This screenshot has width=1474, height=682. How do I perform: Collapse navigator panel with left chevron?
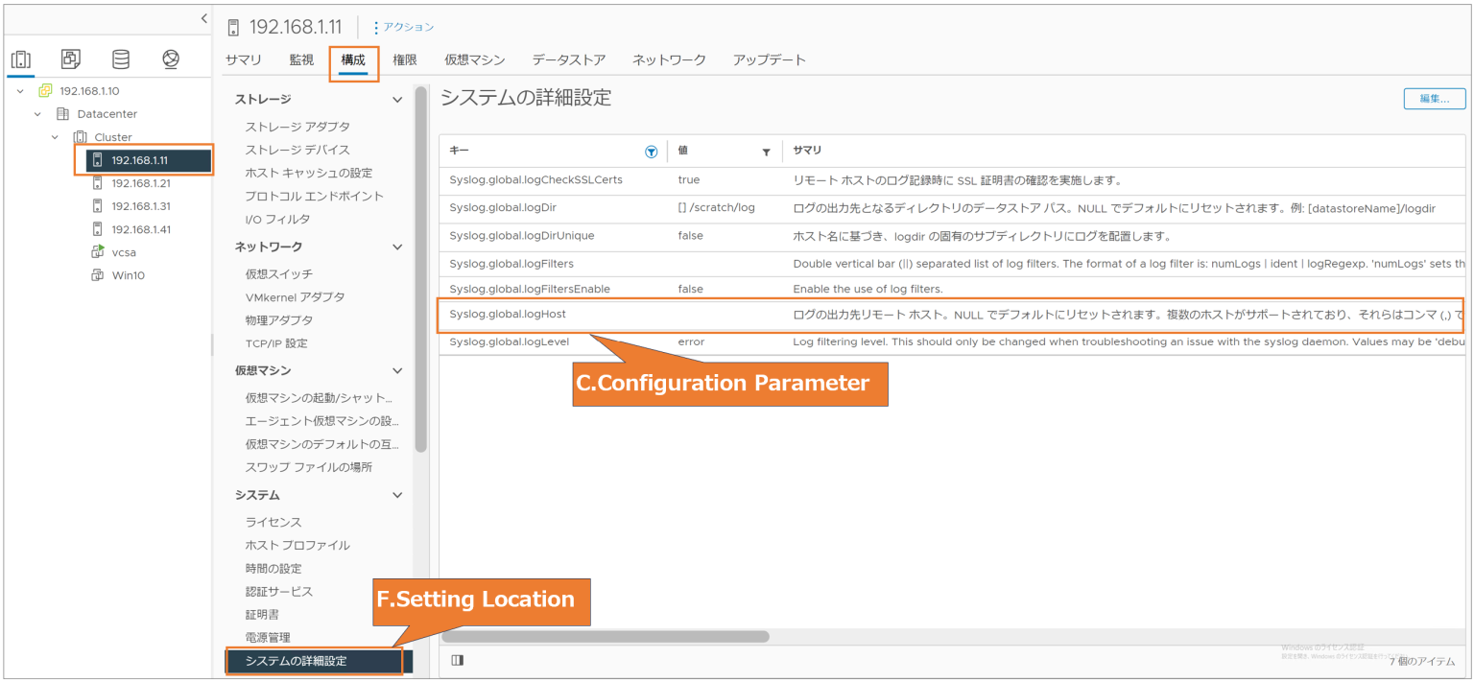[x=203, y=18]
